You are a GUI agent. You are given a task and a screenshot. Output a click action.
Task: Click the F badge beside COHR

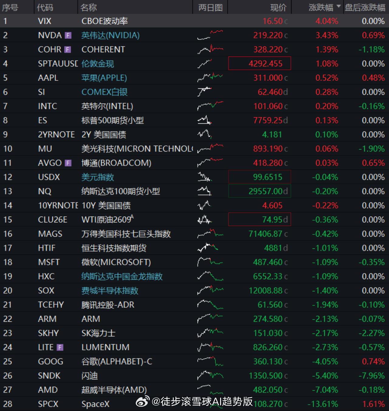pos(68,50)
